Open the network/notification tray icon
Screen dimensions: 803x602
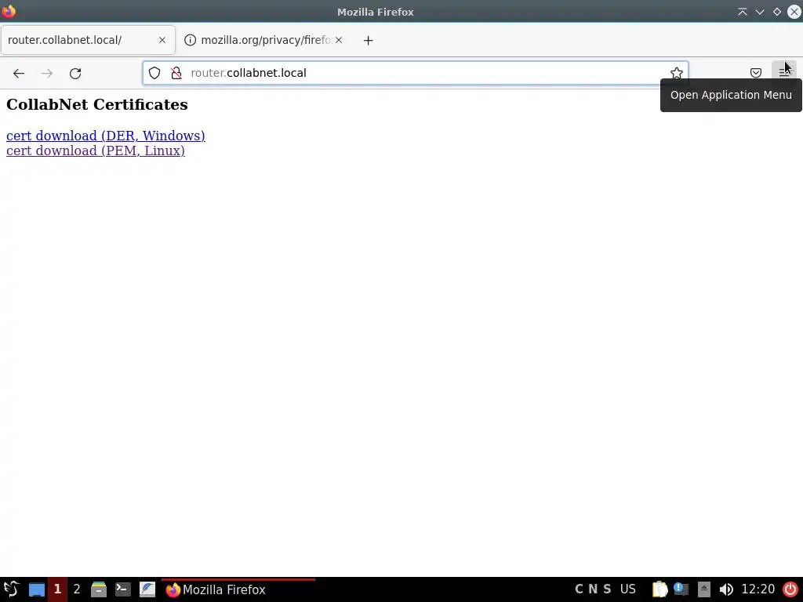click(x=681, y=589)
